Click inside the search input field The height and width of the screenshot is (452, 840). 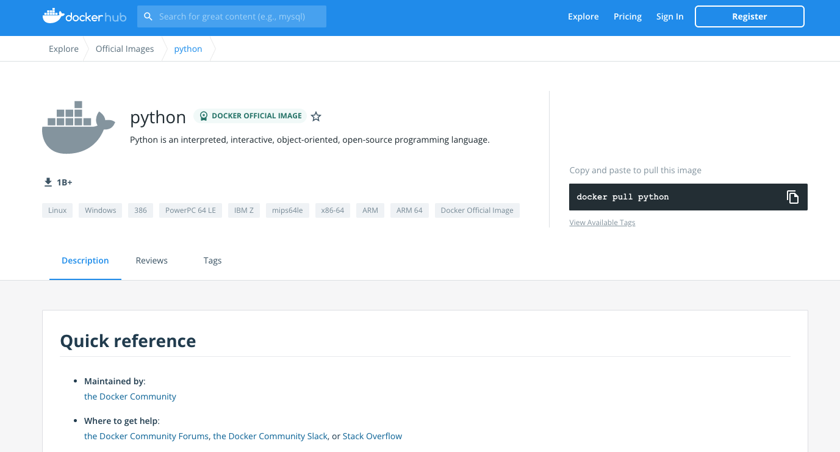[x=238, y=16]
